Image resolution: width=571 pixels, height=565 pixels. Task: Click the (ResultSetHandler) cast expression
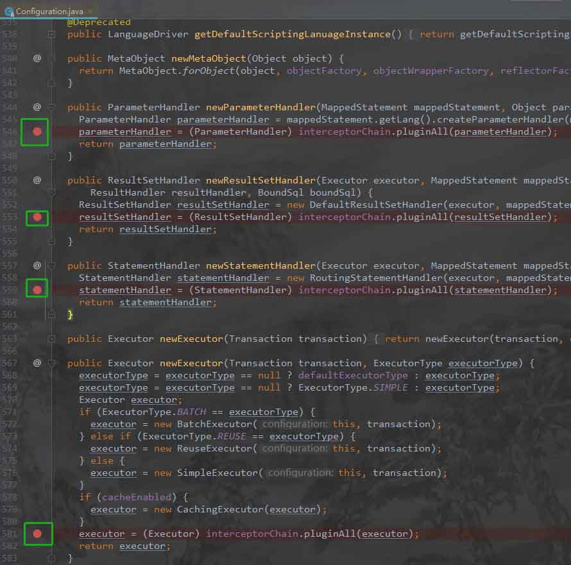[x=241, y=217]
